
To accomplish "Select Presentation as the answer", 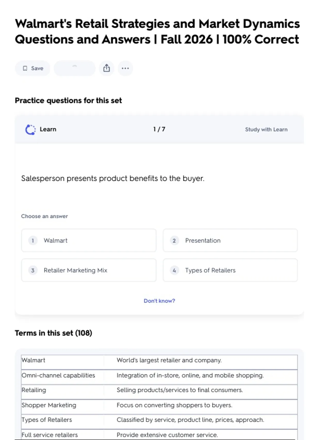I will click(x=230, y=240).
